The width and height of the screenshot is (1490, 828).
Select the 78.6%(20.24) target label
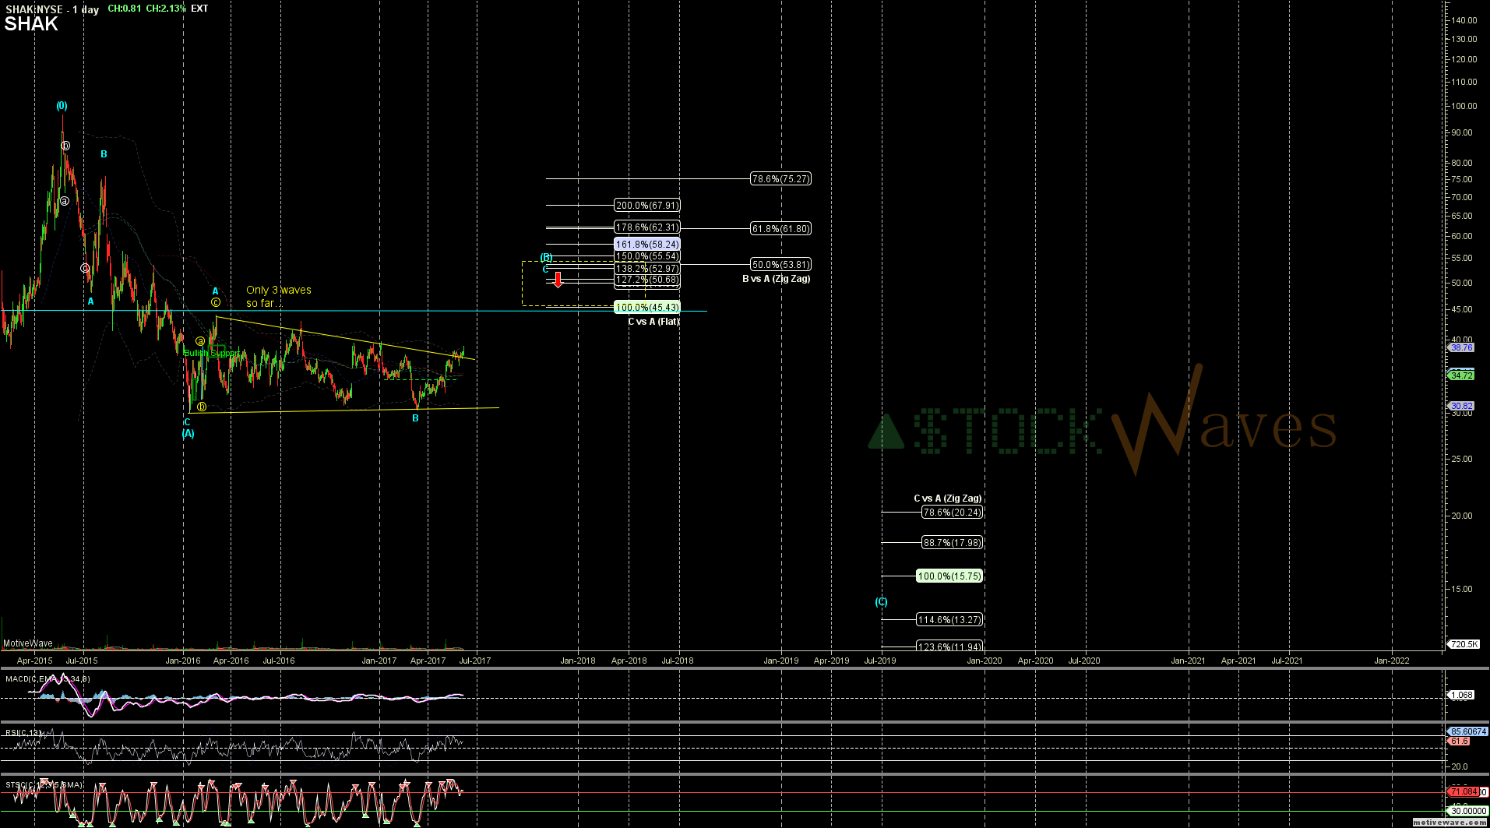[952, 513]
